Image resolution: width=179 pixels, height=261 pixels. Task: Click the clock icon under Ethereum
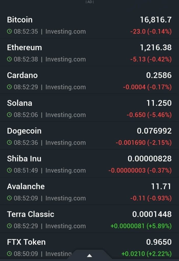pyautogui.click(x=9, y=59)
